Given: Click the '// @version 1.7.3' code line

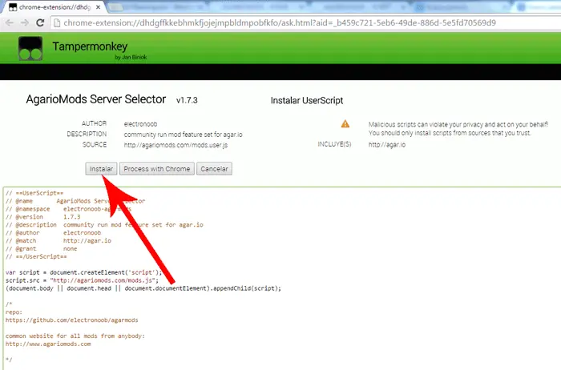Looking at the screenshot, I should pyautogui.click(x=43, y=217).
